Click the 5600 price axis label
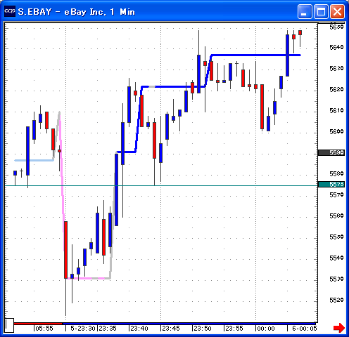The height and width of the screenshot is (337, 349). pyautogui.click(x=336, y=132)
